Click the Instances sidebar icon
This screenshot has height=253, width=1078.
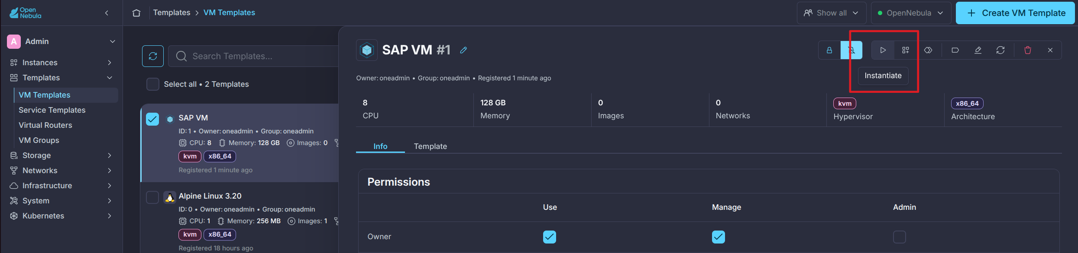tap(14, 63)
